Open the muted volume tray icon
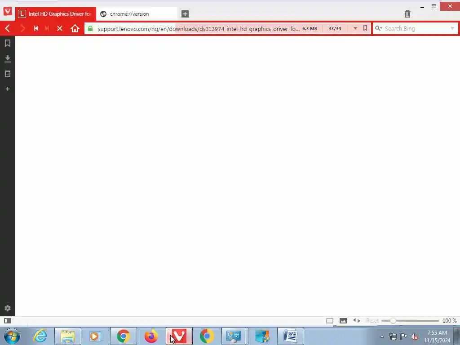460x345 pixels. (415, 336)
